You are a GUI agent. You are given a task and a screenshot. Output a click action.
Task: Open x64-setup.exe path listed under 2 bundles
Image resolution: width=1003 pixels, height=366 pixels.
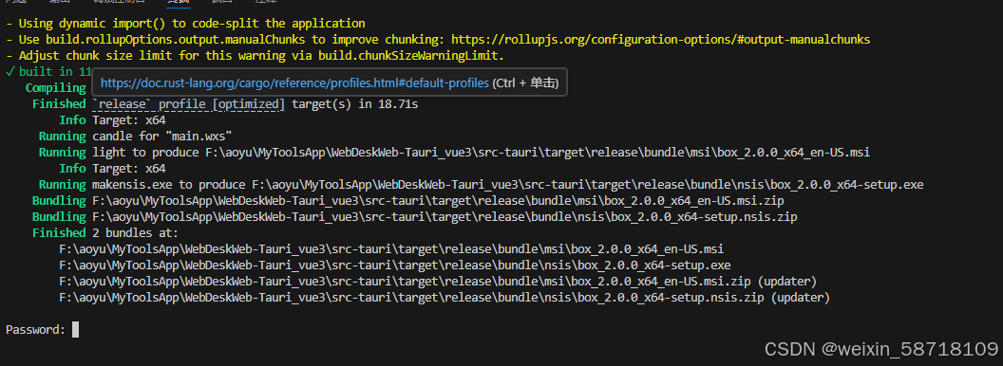click(395, 265)
